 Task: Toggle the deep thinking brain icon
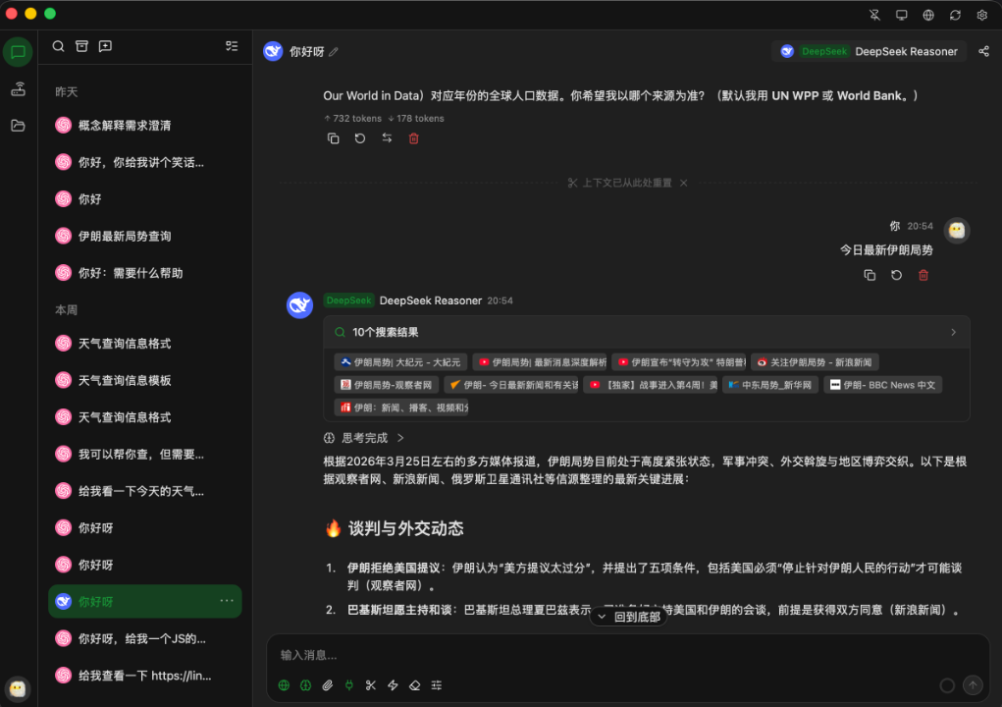click(305, 685)
